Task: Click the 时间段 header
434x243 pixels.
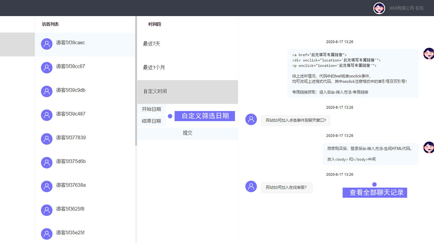Action: coord(155,24)
